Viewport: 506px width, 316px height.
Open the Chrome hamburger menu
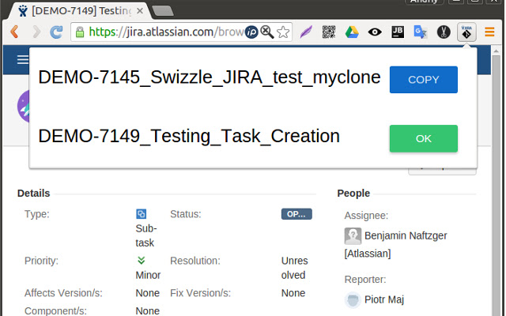tap(489, 32)
